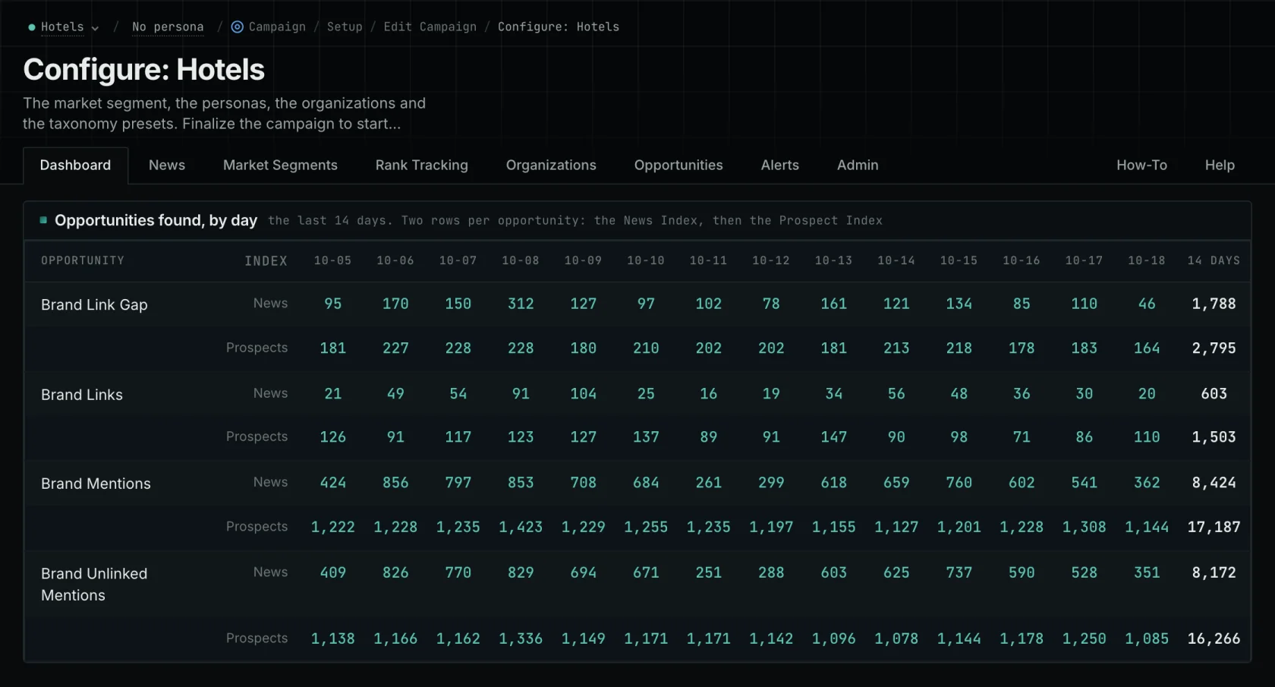
Task: Click the 10-05 date column header
Action: pos(333,260)
